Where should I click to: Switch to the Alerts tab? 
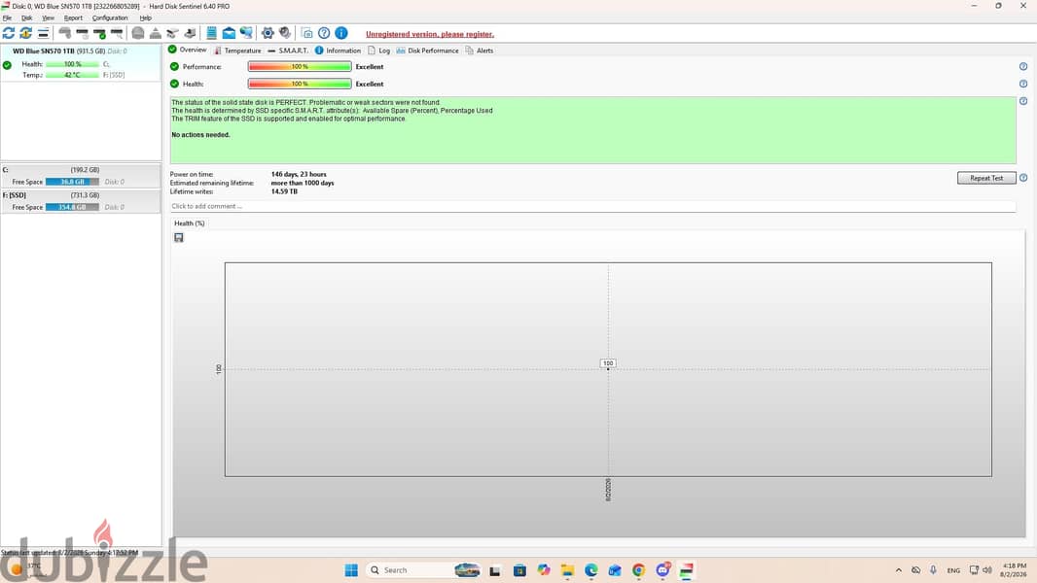[x=480, y=51]
